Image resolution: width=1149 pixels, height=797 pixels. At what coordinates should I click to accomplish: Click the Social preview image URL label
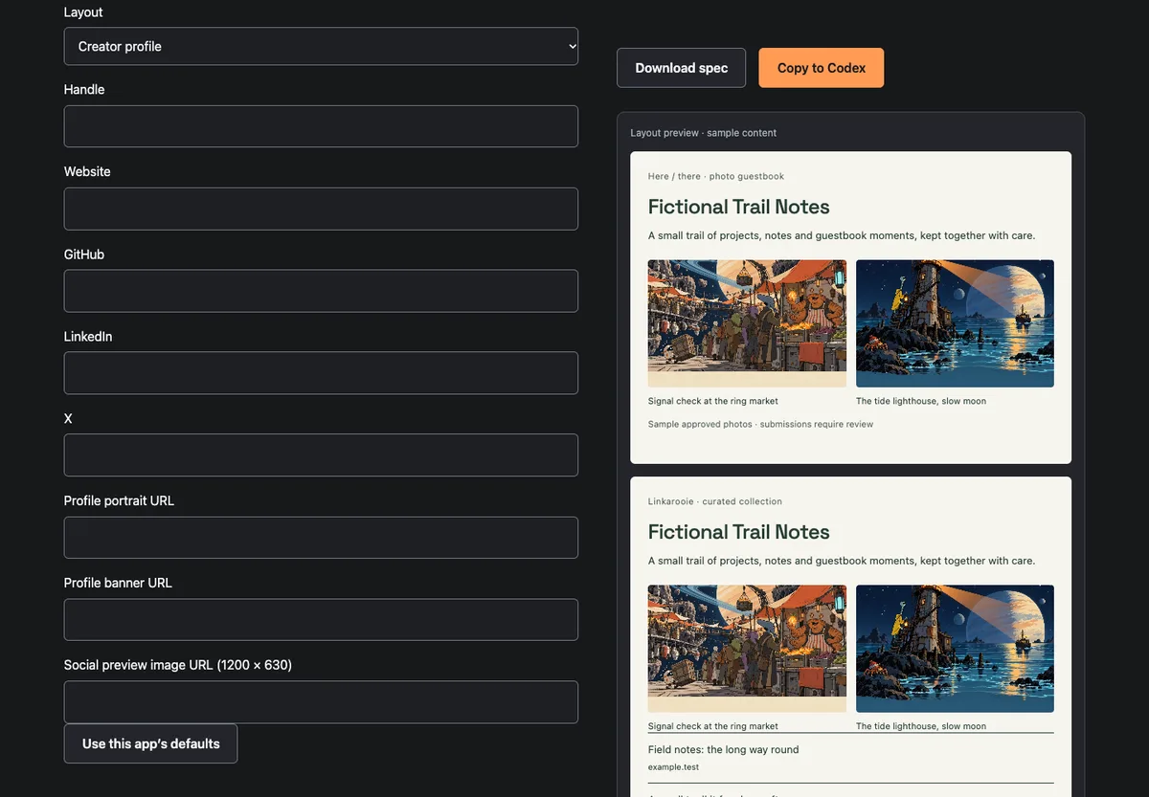tap(178, 665)
